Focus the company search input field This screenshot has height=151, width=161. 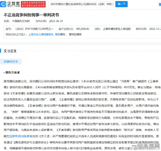(82, 4)
